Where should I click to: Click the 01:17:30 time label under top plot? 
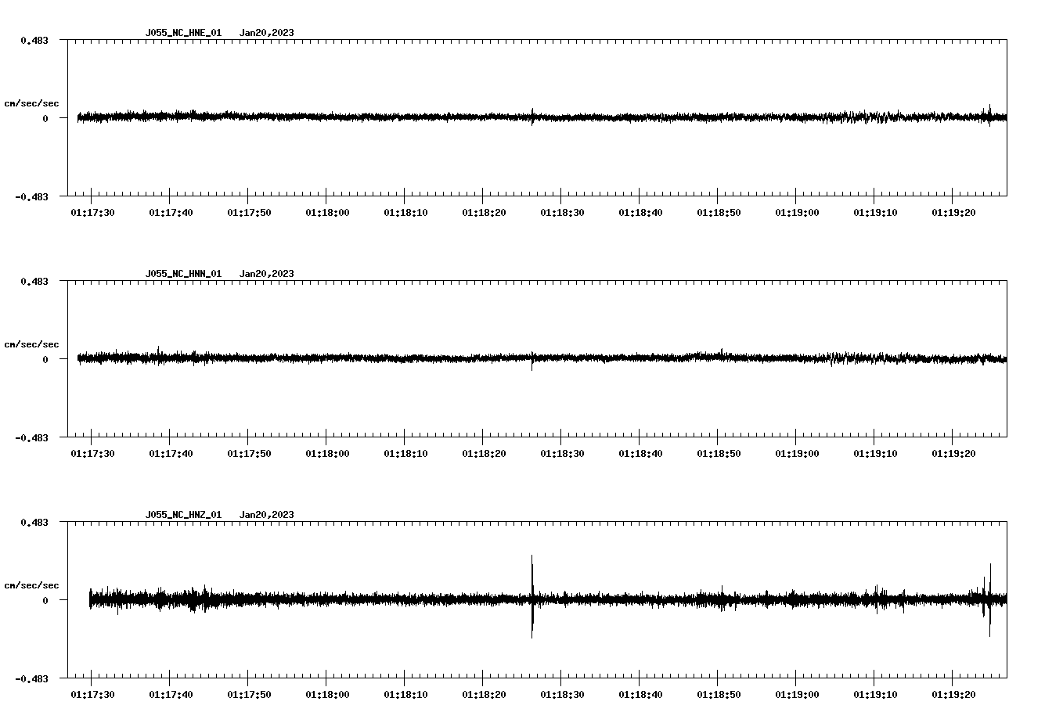tap(93, 210)
